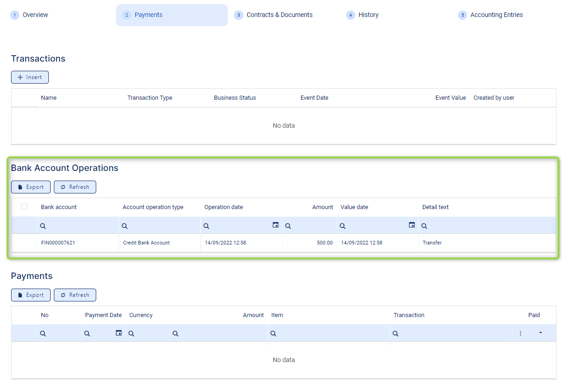Open the History tab
This screenshot has width=562, height=386.
click(x=368, y=15)
